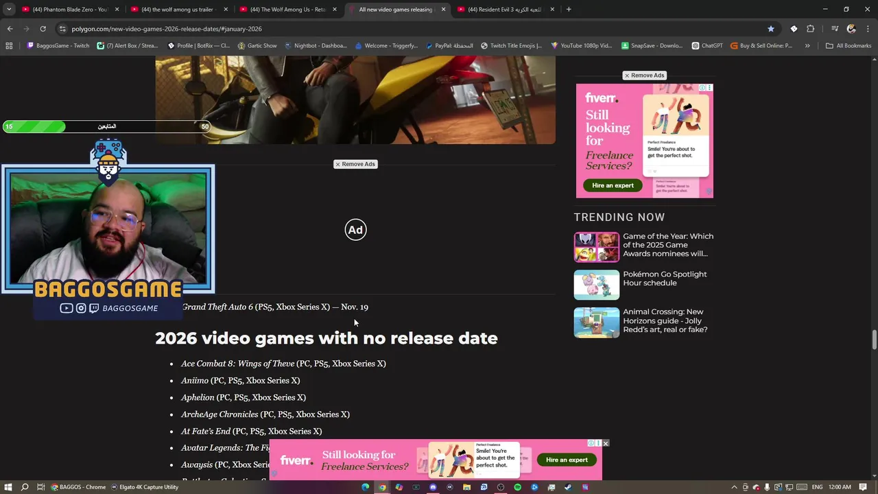Click the Ad placeholder circle icon

pyautogui.click(x=355, y=230)
